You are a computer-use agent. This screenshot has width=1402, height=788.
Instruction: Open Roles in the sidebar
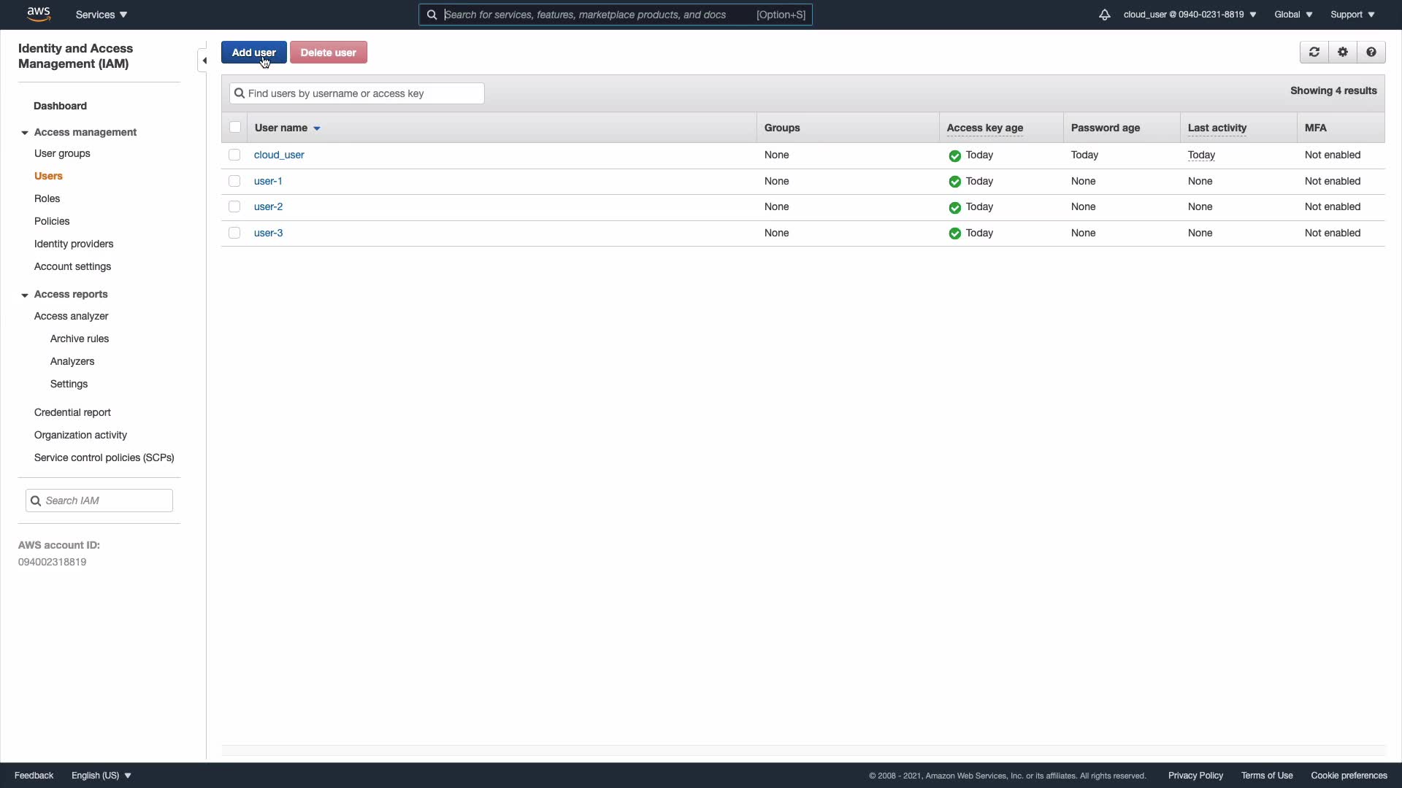tap(47, 198)
